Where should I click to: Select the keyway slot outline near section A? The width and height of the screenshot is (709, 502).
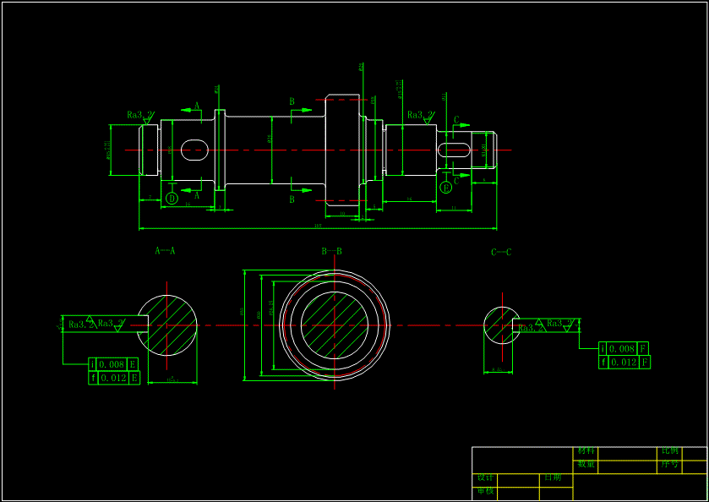pos(194,150)
